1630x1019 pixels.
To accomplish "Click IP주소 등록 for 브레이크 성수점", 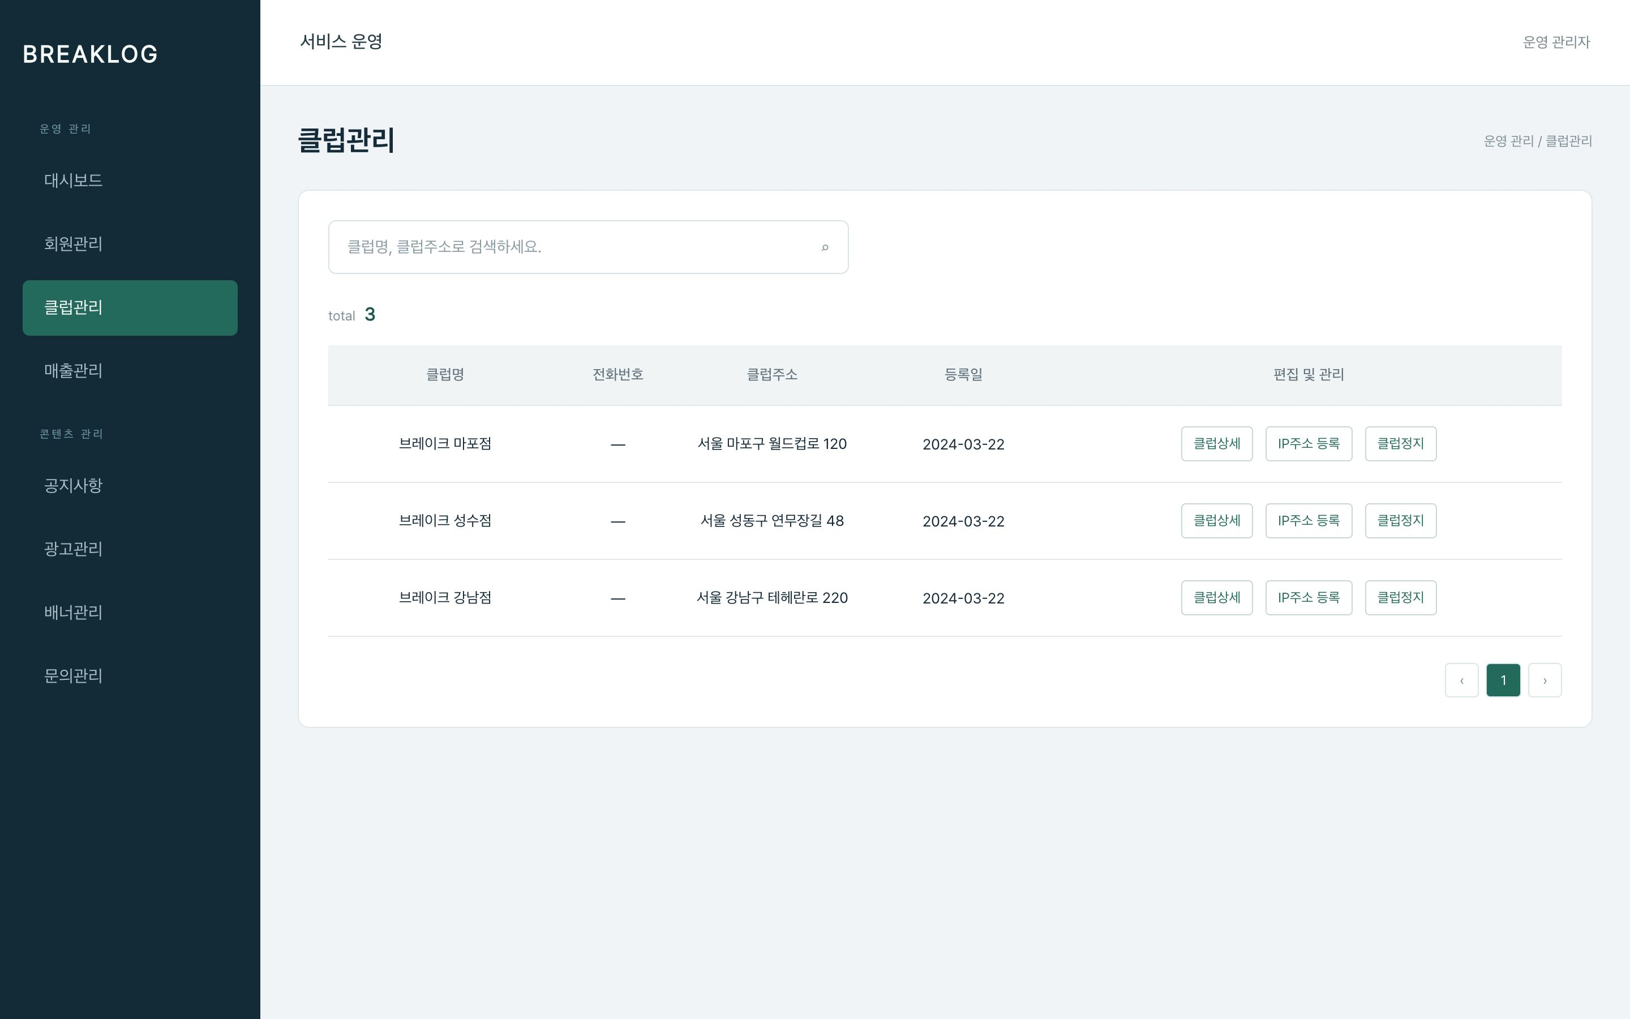I will click(x=1308, y=520).
